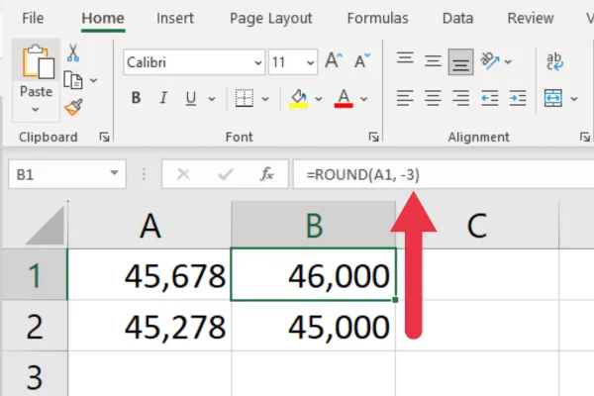Select cell containing 45,000
594x396 pixels.
(x=313, y=326)
